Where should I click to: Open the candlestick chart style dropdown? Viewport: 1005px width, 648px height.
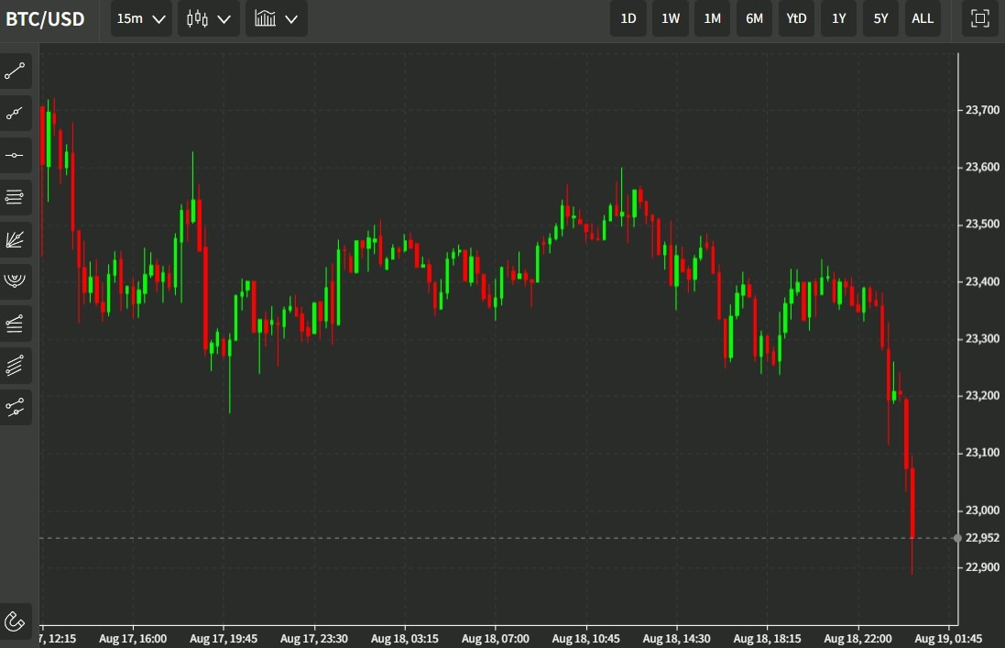208,18
